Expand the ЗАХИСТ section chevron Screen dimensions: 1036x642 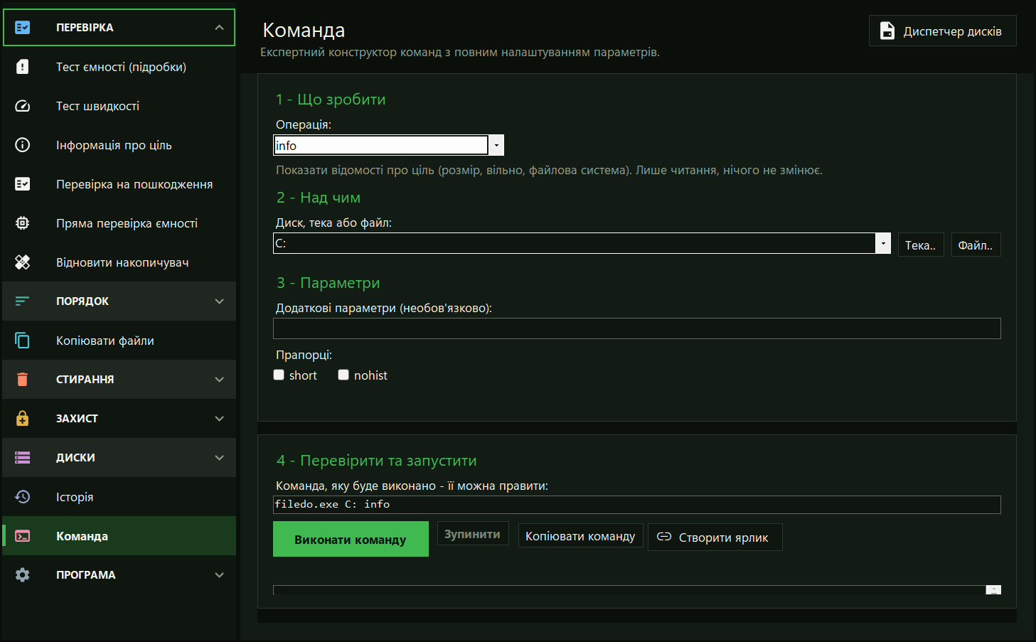pyautogui.click(x=219, y=419)
